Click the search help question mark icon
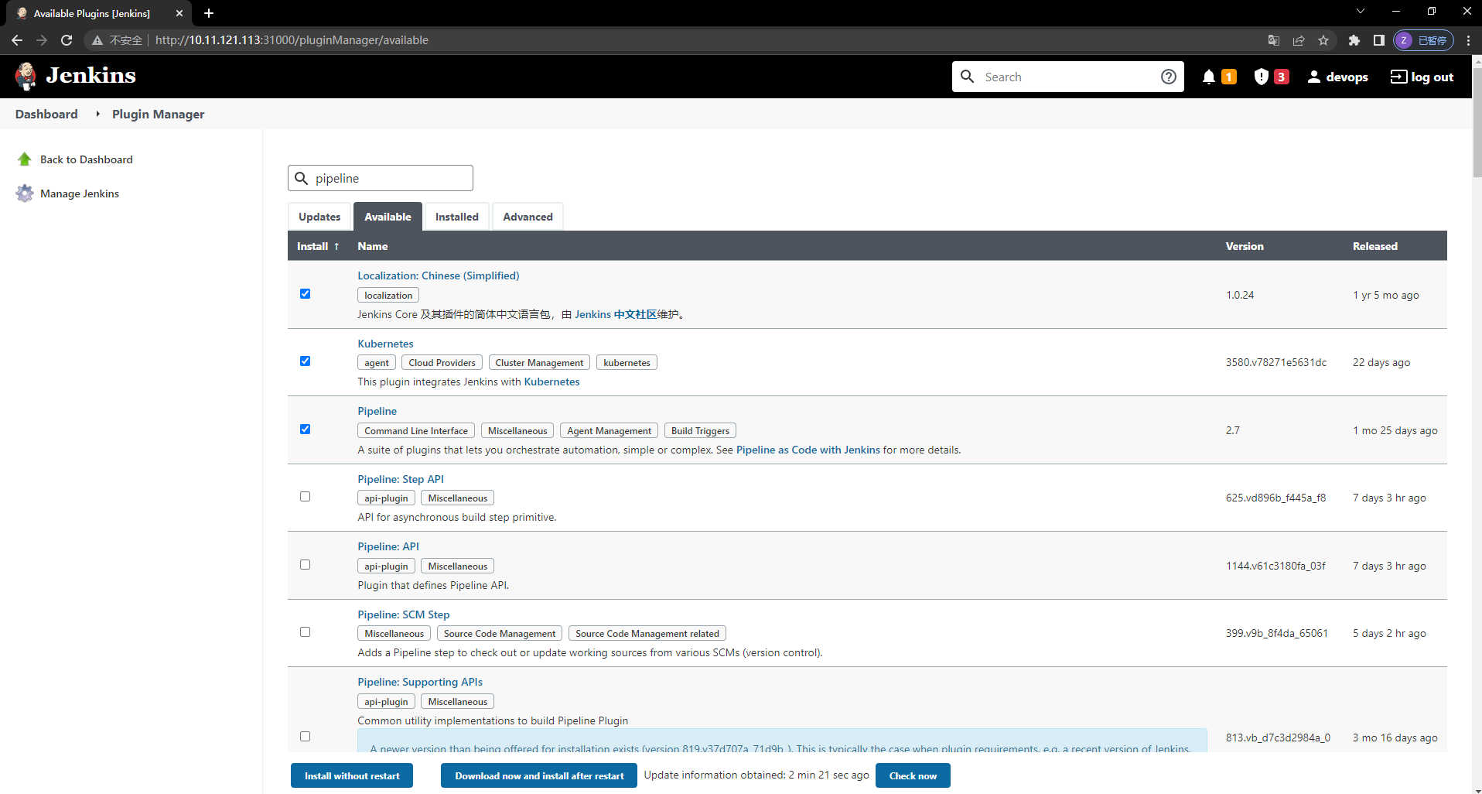Viewport: 1482px width, 794px height. [1168, 77]
